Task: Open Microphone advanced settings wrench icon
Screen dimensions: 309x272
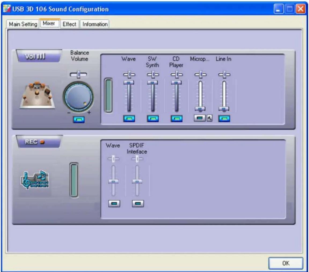Action: (x=209, y=118)
